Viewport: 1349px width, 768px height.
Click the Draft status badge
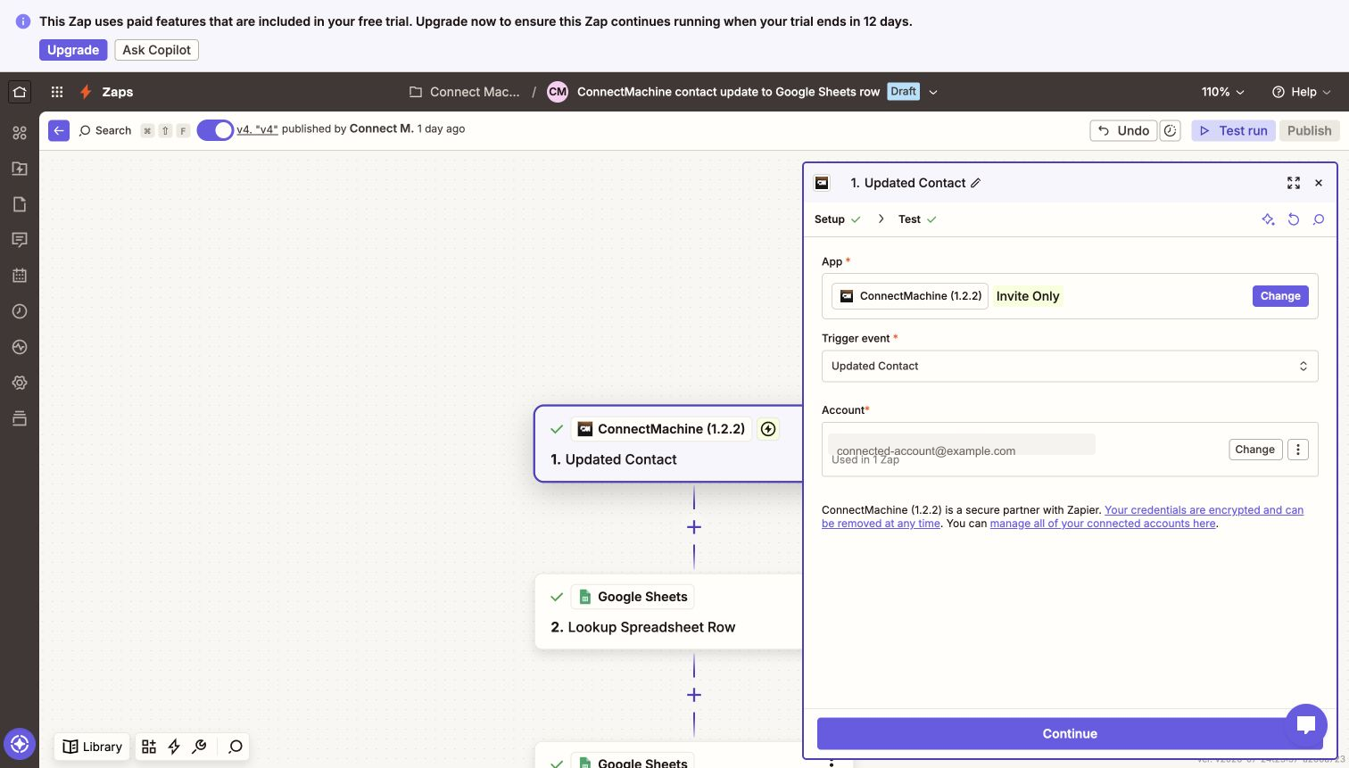(x=903, y=92)
